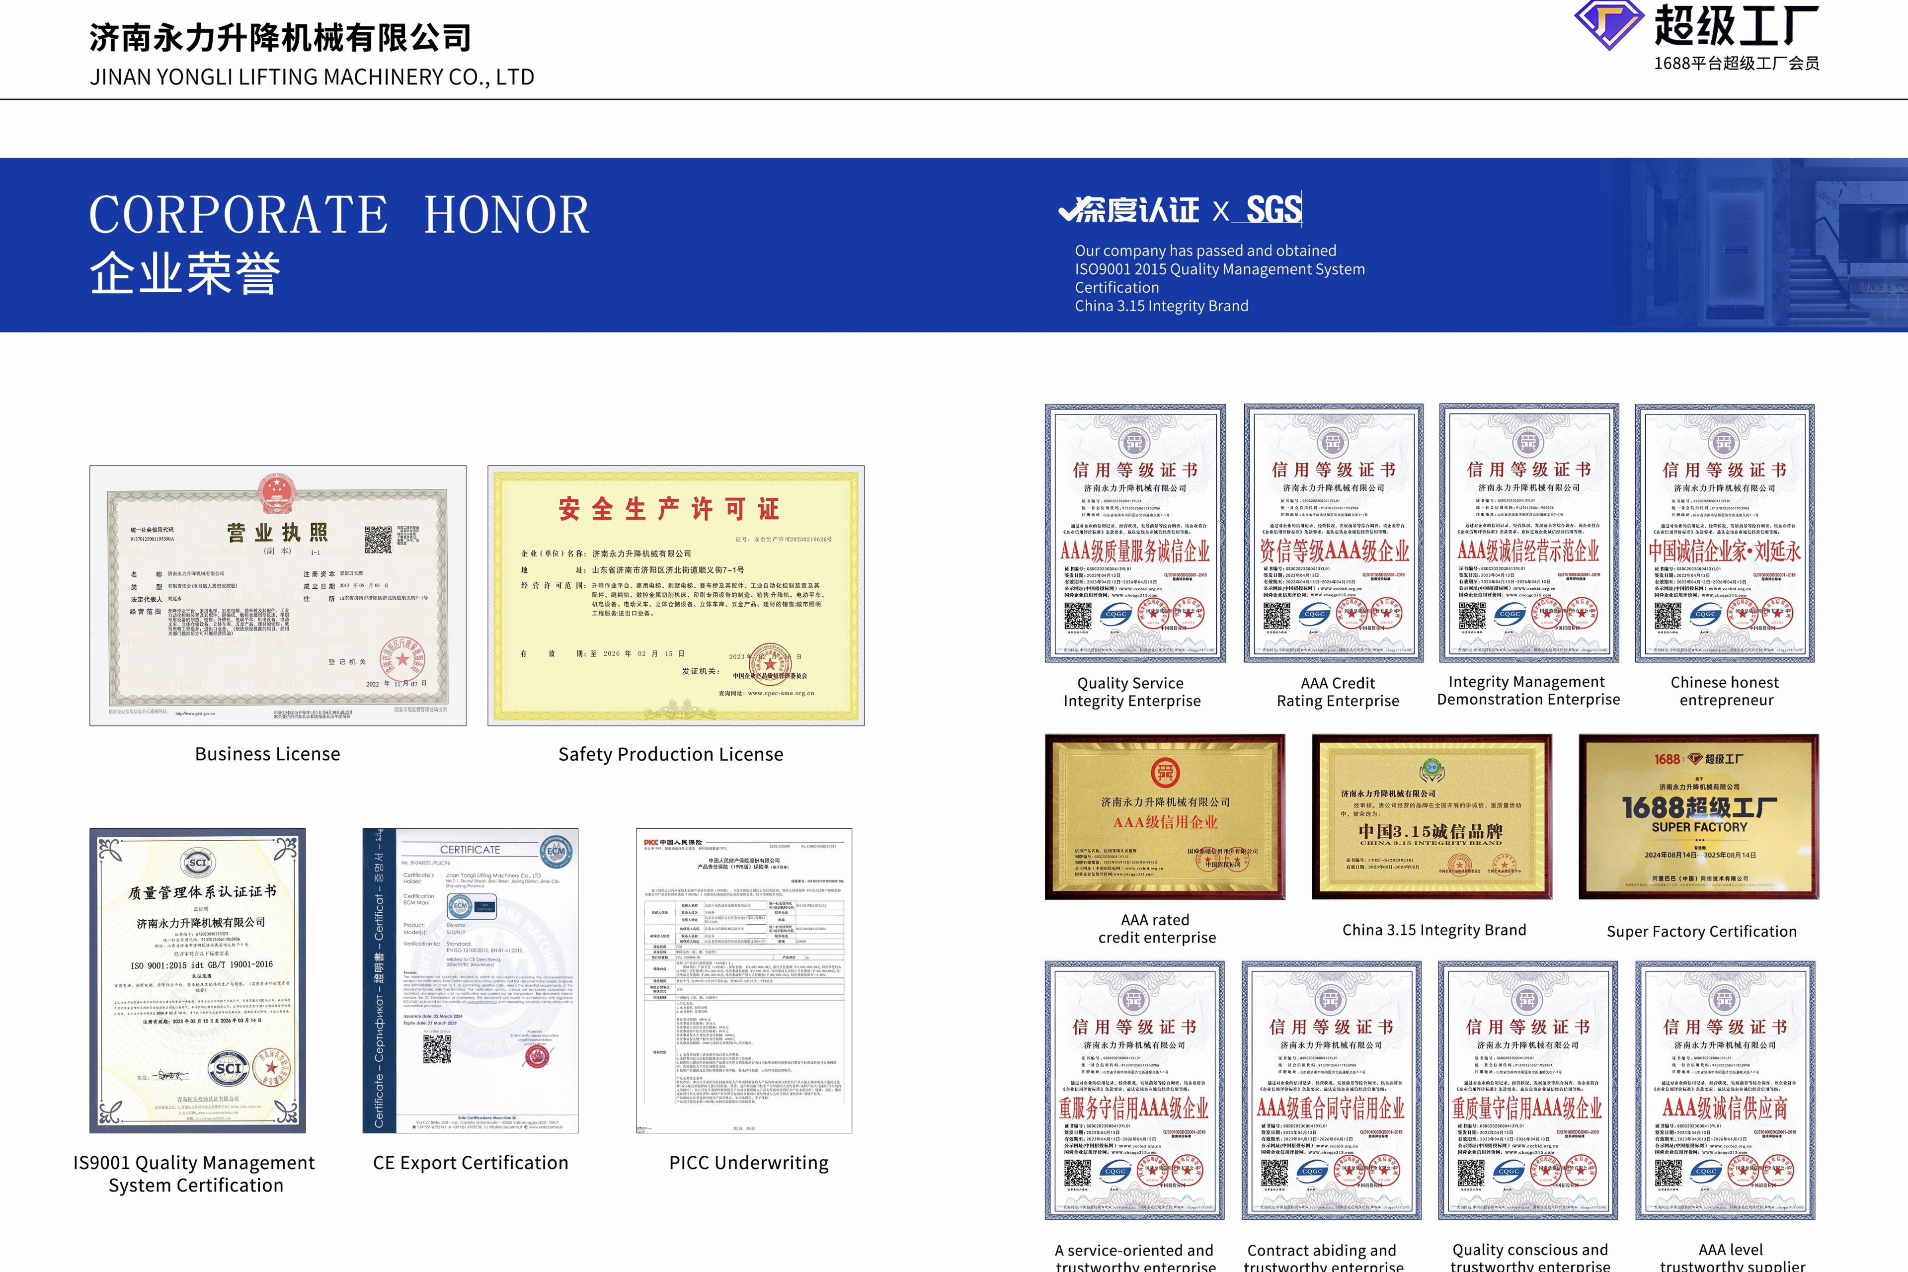This screenshot has height=1272, width=1908.
Task: Open the Chinese honest entrepreneur certificate
Action: tap(1725, 533)
